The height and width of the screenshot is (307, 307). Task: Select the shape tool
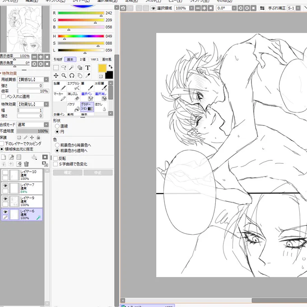(80, 68)
